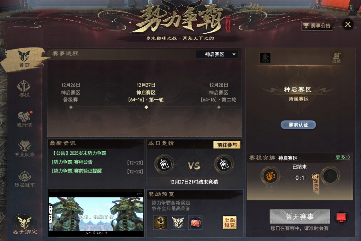
Task: Click the 奖励预览 reward preview button
Action: coord(229,223)
